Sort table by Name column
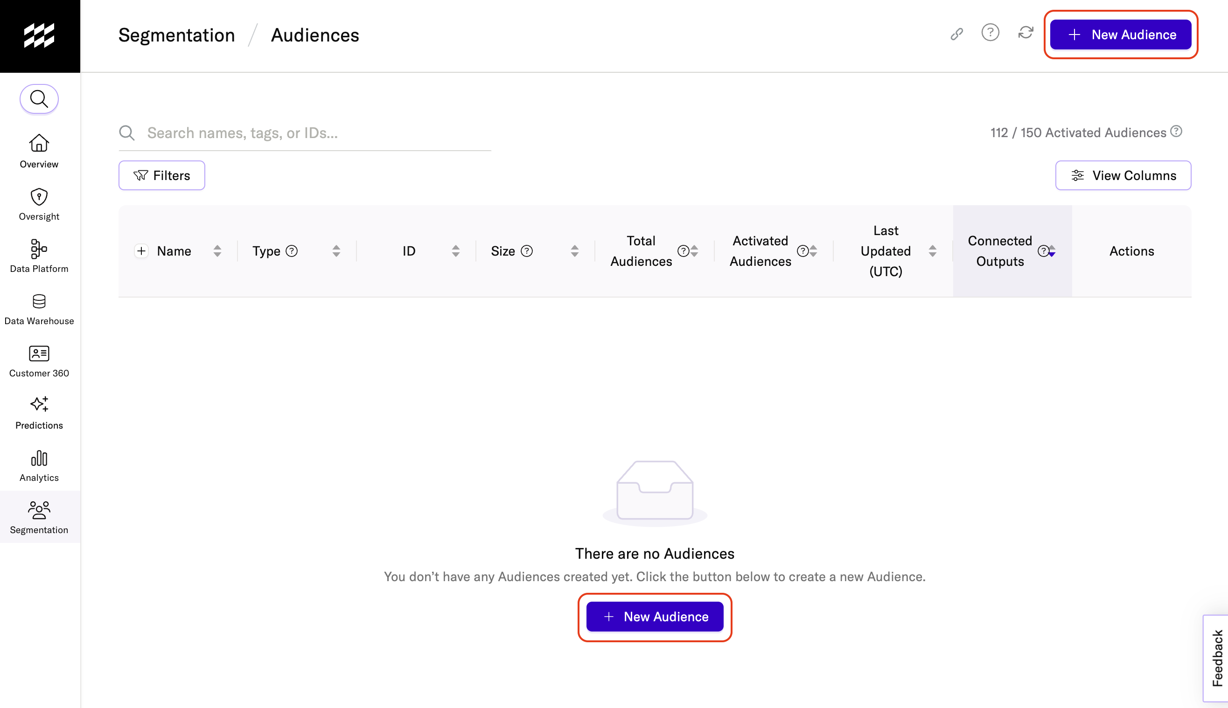The height and width of the screenshot is (708, 1228). [217, 251]
